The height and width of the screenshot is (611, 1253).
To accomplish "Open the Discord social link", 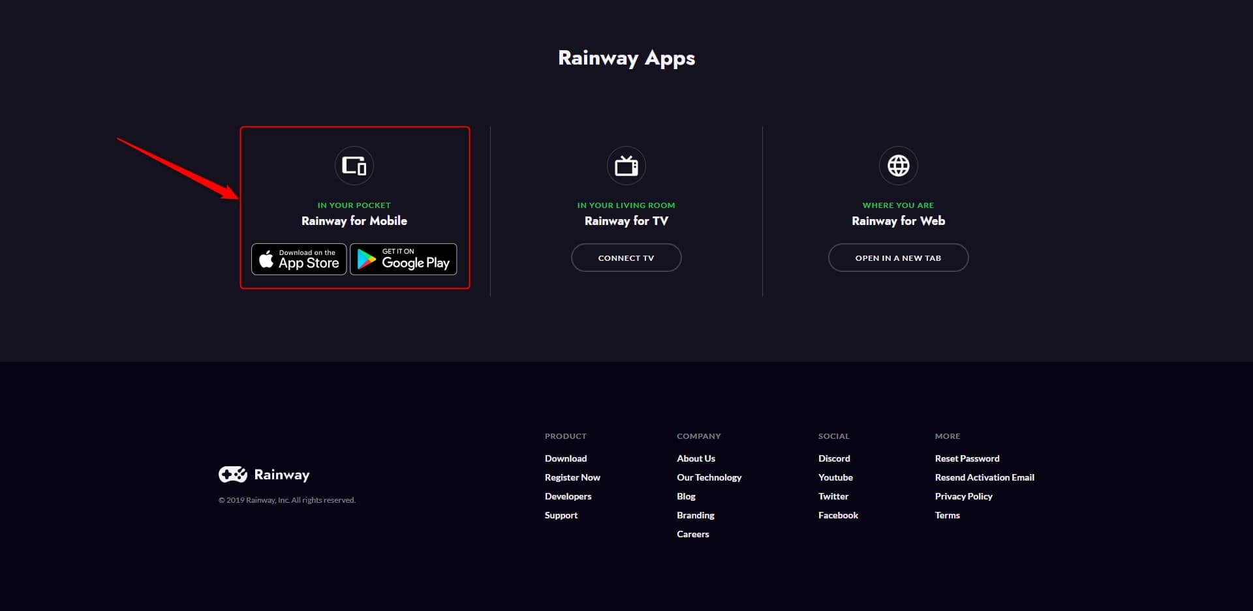I will pos(834,458).
